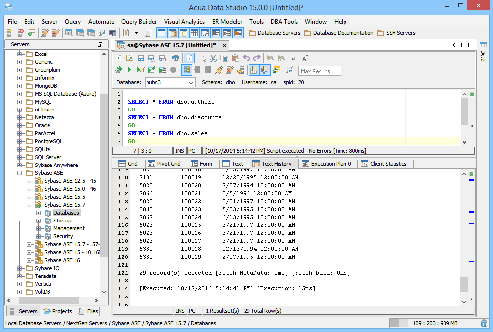Click the Max Results input field
This screenshot has height=332, width=493.
tap(320, 71)
